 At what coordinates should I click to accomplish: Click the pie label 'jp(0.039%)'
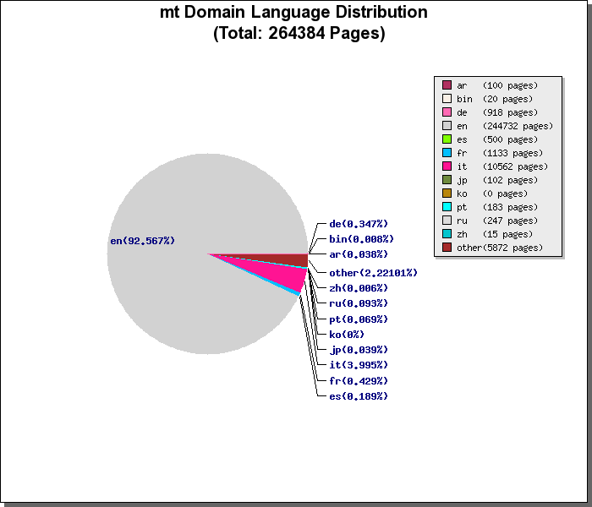pos(359,350)
